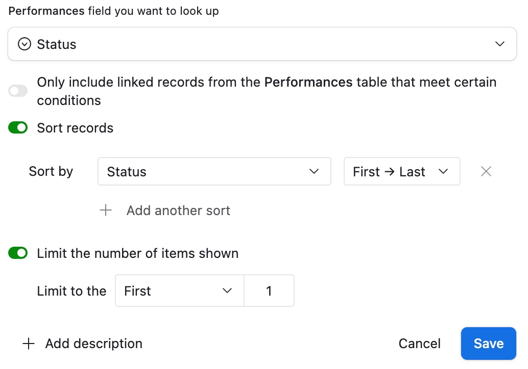Click the Add description text
The image size is (528, 369).
tap(93, 344)
